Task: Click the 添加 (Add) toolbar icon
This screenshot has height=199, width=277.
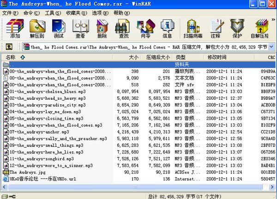Action: [15, 29]
